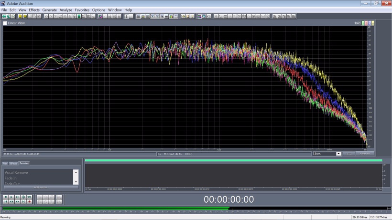This screenshot has width=392, height=220.
Task: Click the Advanced button in analysis panel
Action: 364,154
